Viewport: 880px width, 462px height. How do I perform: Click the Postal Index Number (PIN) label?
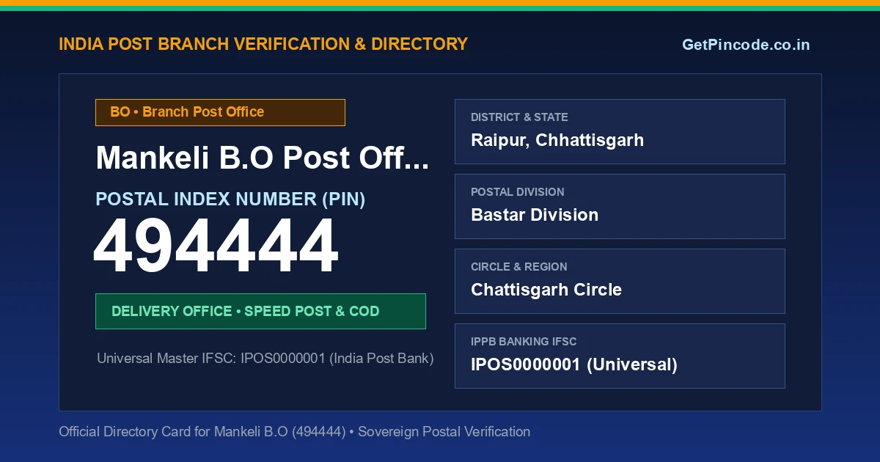click(230, 199)
